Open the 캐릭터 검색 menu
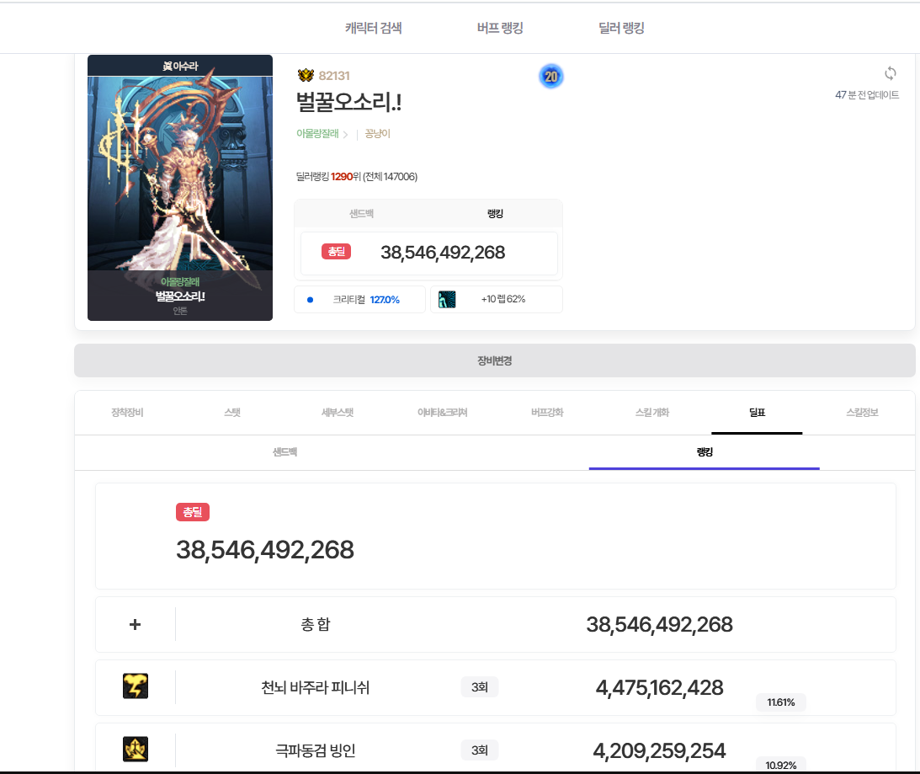Screen dimensions: 920x774 pyautogui.click(x=373, y=28)
